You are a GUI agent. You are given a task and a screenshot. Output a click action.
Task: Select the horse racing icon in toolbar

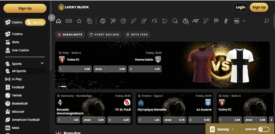[154, 21]
